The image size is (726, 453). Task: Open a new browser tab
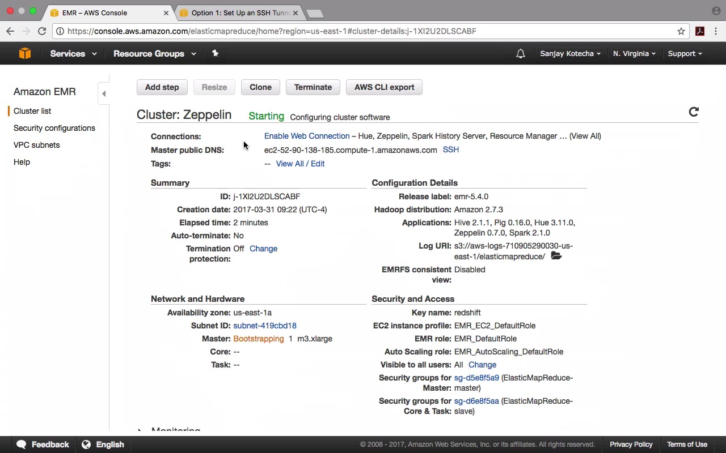[314, 13]
